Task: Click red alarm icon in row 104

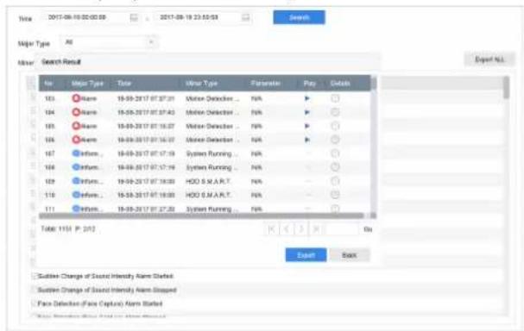Action: click(76, 112)
